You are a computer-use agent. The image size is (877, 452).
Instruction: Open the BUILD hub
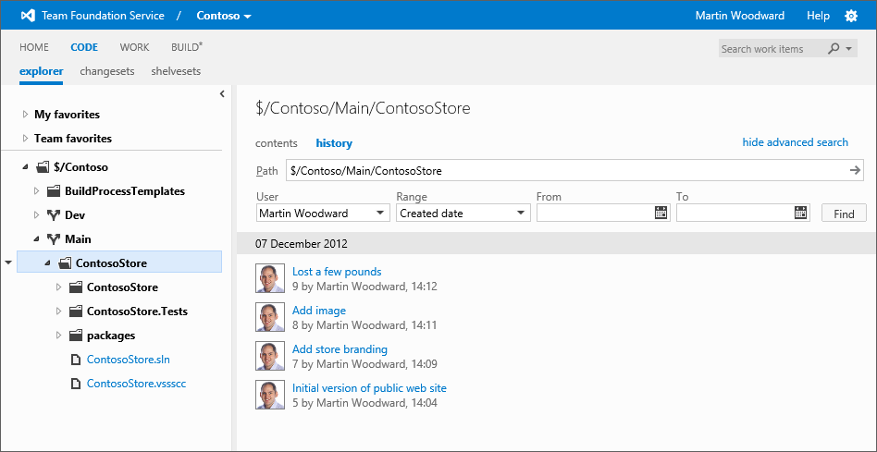[x=187, y=47]
